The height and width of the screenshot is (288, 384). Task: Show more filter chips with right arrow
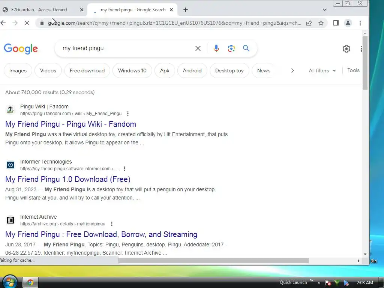292,70
